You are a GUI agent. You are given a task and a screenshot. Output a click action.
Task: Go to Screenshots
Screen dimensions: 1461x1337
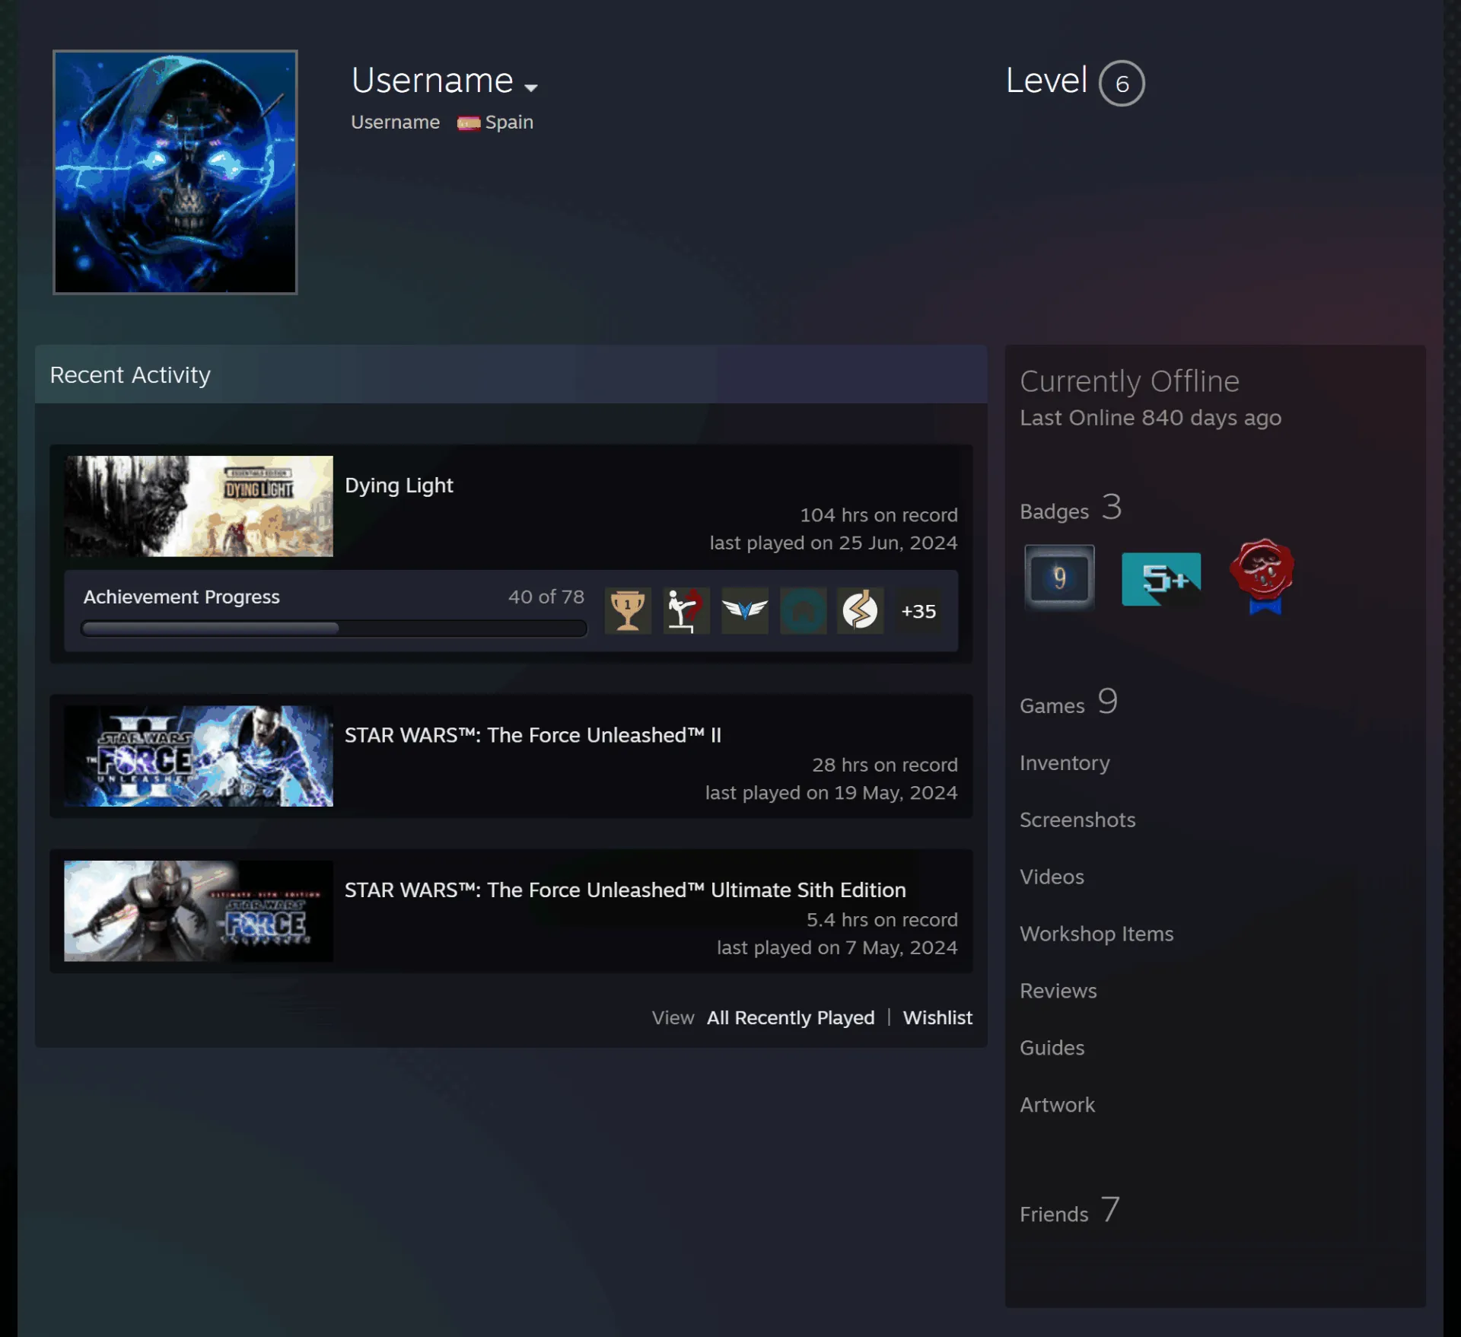1077,820
